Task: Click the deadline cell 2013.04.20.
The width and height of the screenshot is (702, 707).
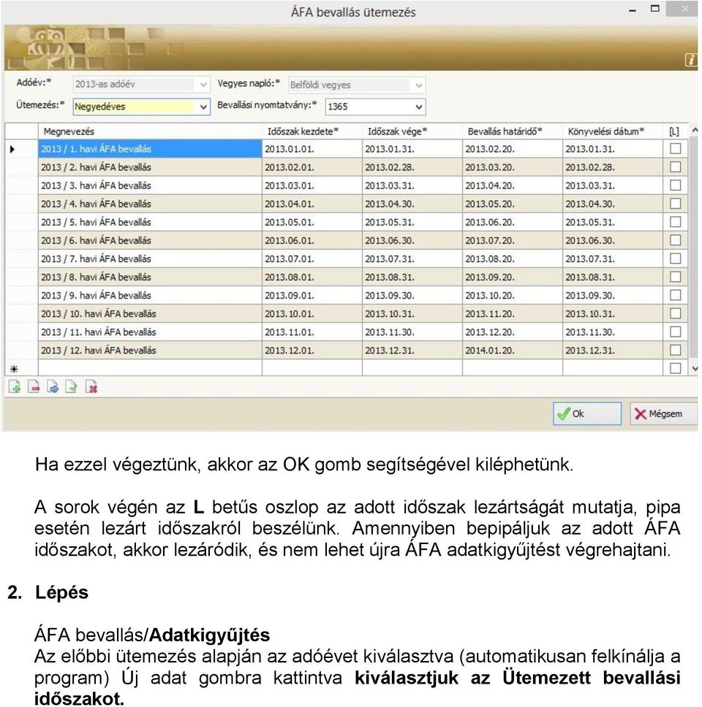Action: click(513, 186)
